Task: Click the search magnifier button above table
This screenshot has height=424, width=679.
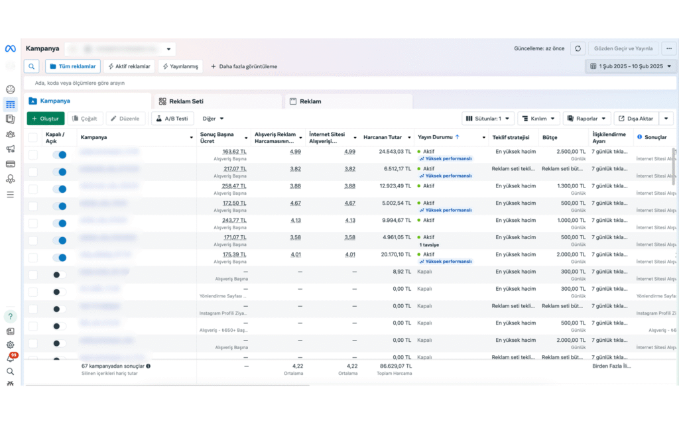Action: 32,66
